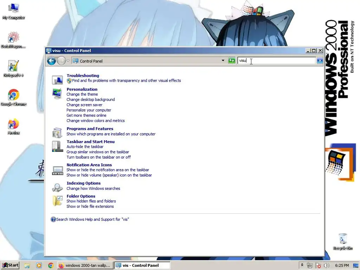Open Group similar windows on the taskbar
This screenshot has height=270, width=360.
click(x=98, y=152)
